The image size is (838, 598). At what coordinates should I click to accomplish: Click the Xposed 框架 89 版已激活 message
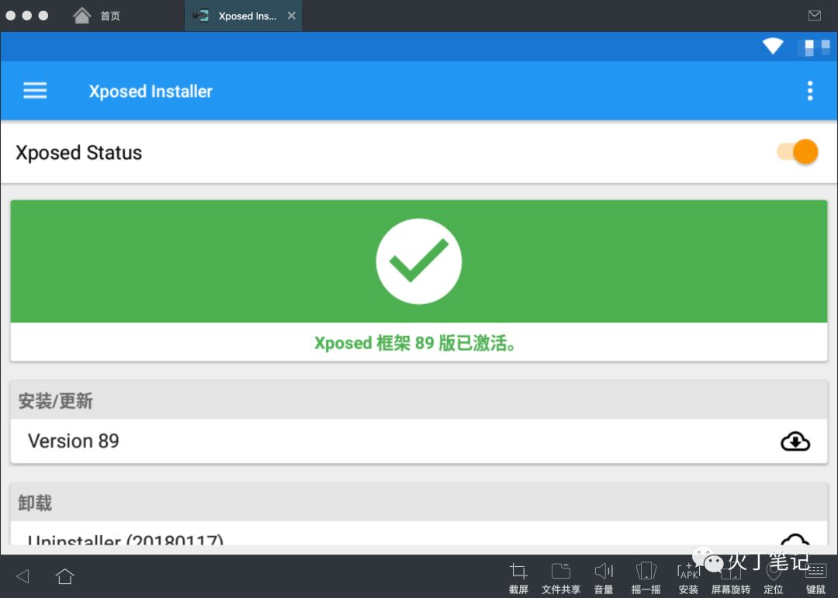[x=416, y=343]
